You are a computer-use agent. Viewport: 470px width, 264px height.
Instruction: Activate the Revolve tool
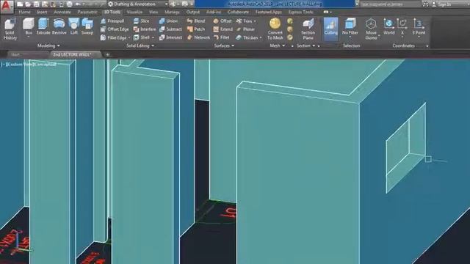point(59,27)
